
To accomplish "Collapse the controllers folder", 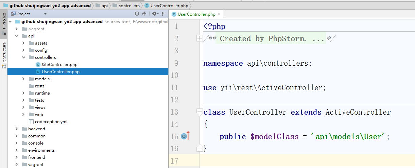I will coord(23,57).
